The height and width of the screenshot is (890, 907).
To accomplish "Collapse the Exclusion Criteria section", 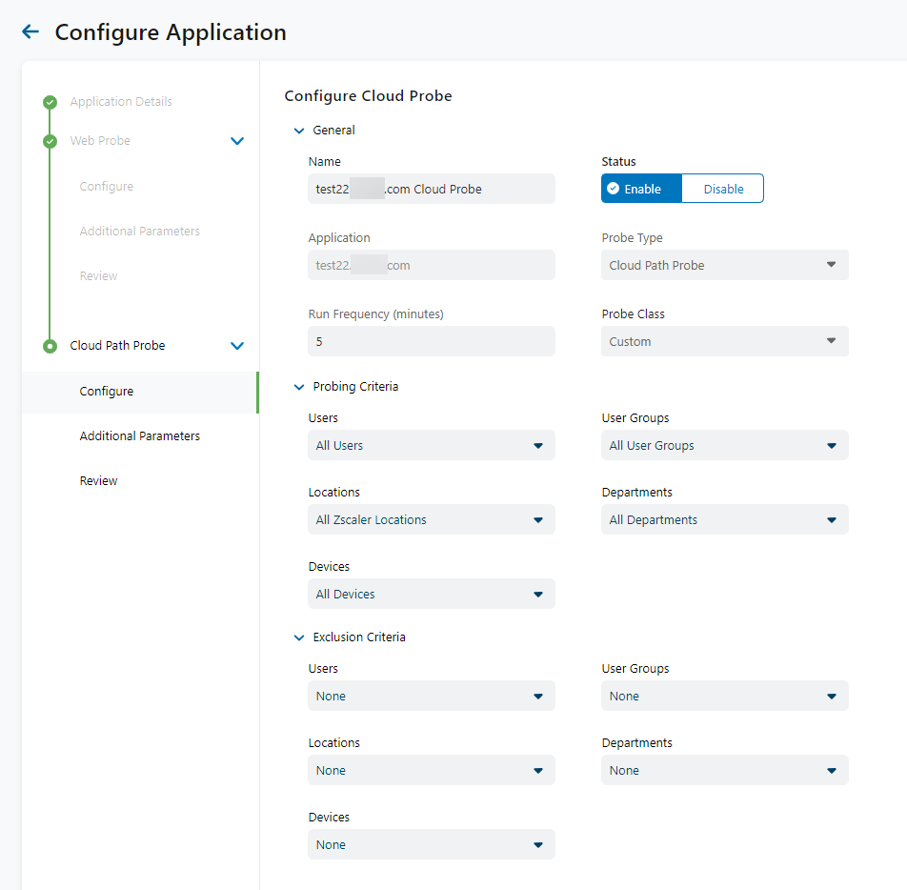I will 299,637.
